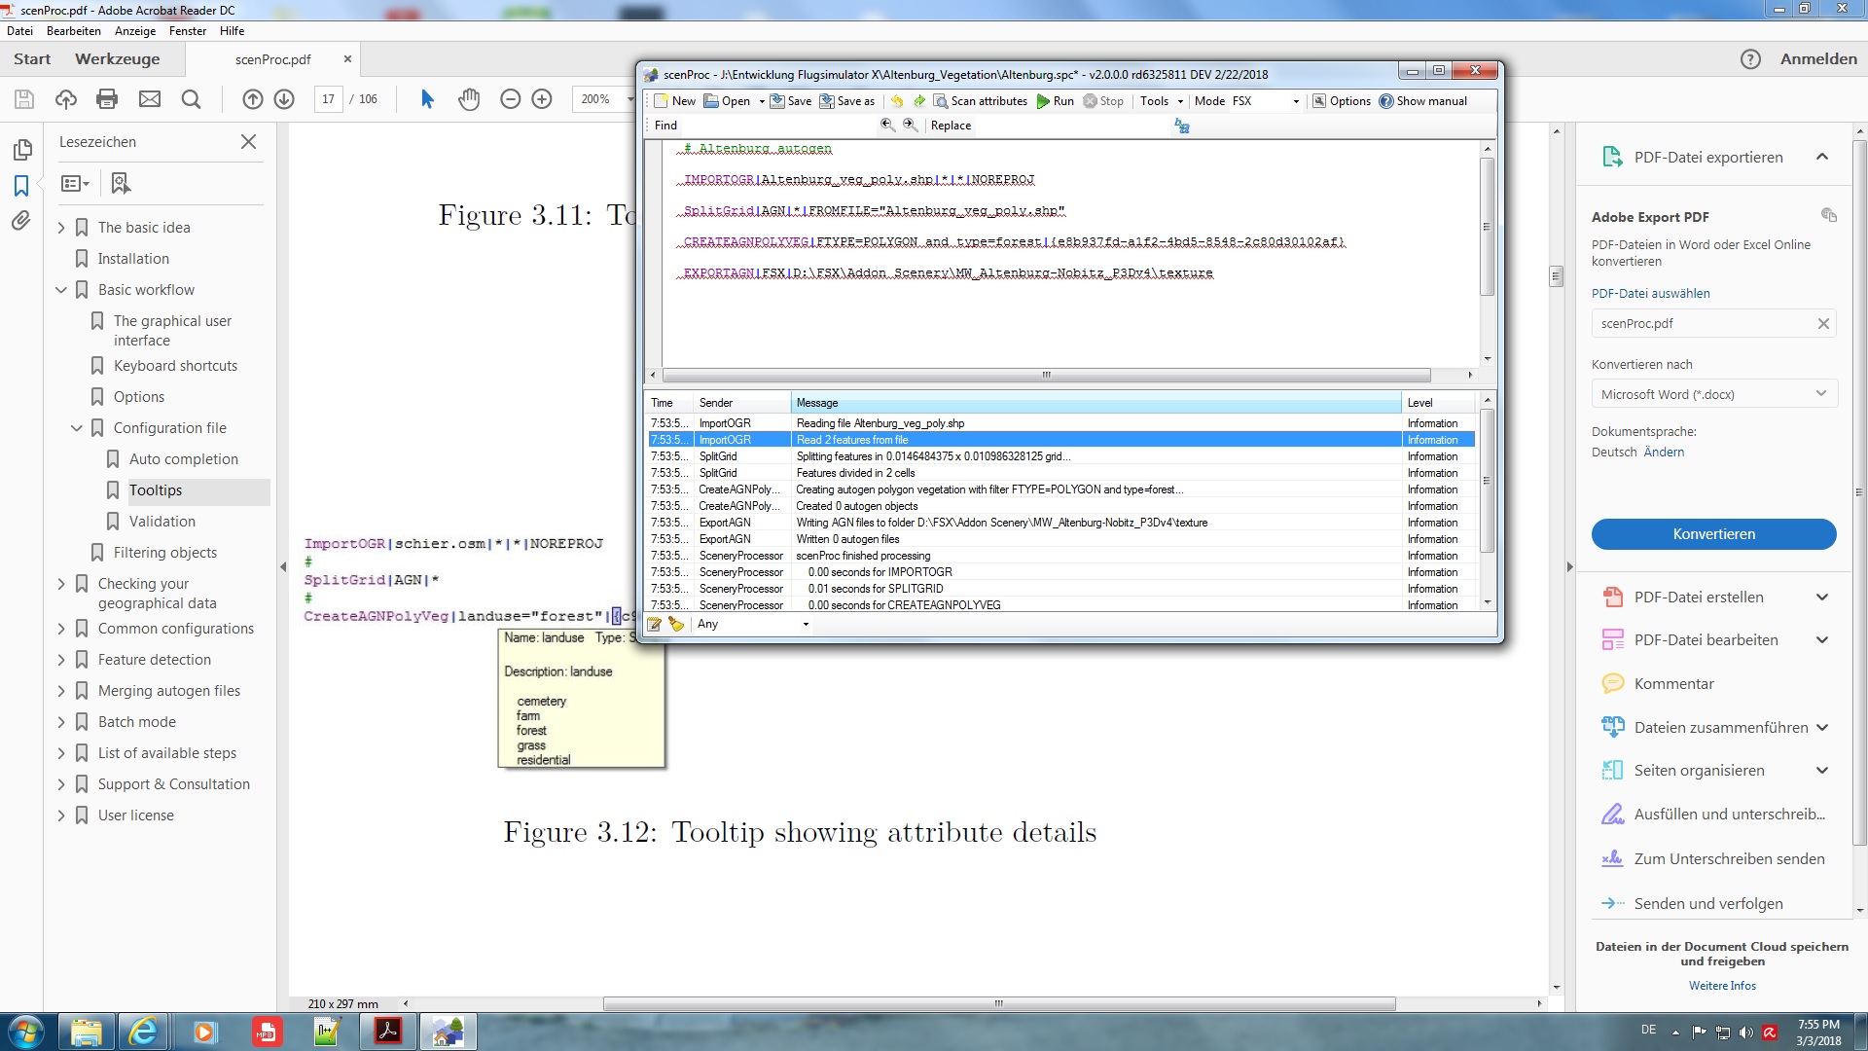
Task: Select the Tooltips bookmark
Action: coord(156,490)
